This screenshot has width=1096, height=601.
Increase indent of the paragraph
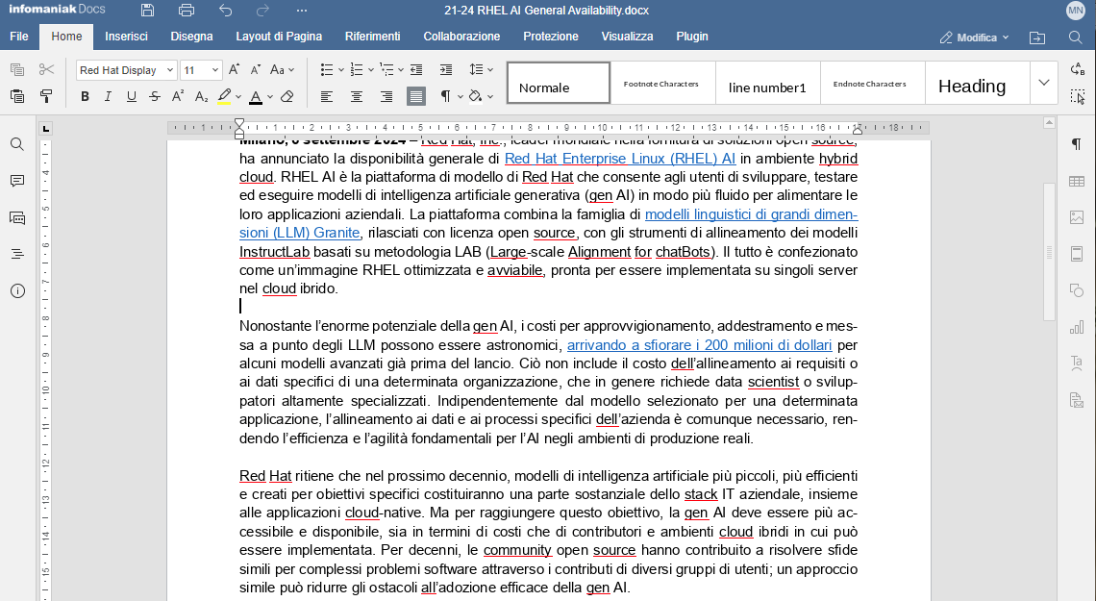point(445,70)
